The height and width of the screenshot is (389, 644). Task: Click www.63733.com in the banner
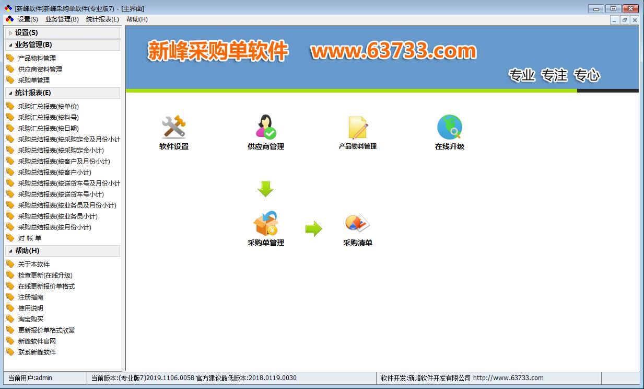click(393, 51)
